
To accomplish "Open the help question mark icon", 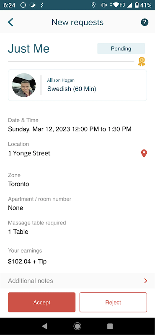I will tap(145, 22).
